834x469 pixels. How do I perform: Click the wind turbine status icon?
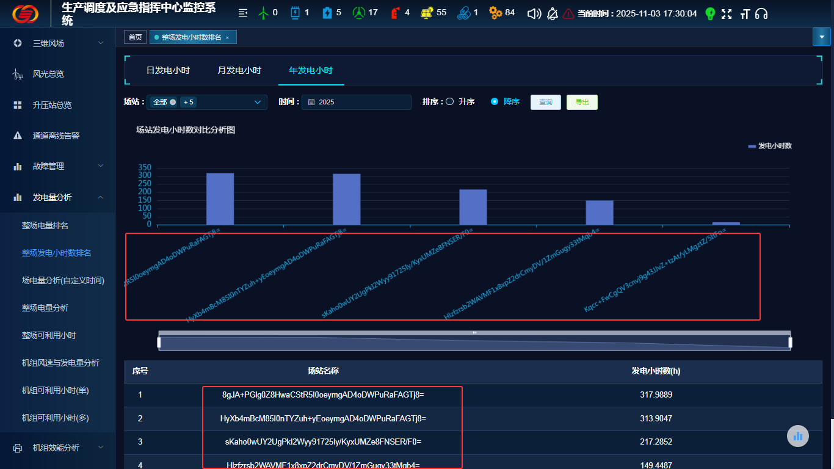coord(264,13)
